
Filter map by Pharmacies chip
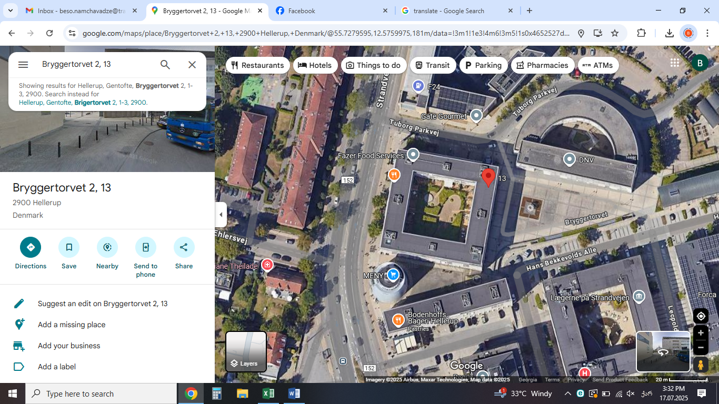pos(542,65)
